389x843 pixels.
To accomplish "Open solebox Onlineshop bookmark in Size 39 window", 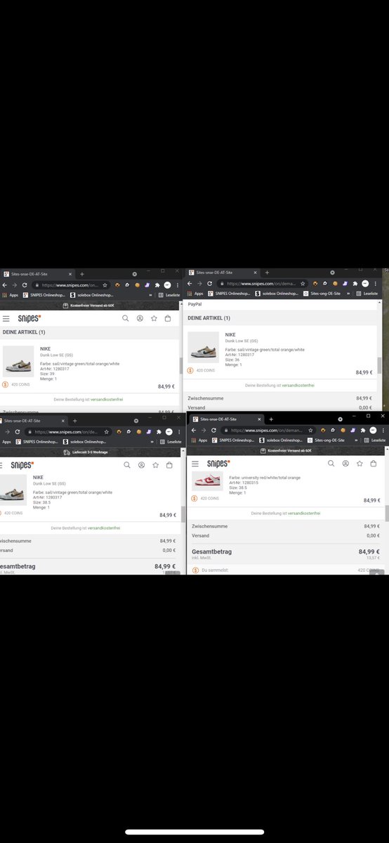I will [x=91, y=295].
